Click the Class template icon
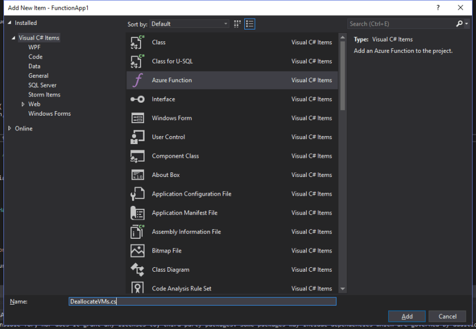This screenshot has width=476, height=329. click(138, 43)
